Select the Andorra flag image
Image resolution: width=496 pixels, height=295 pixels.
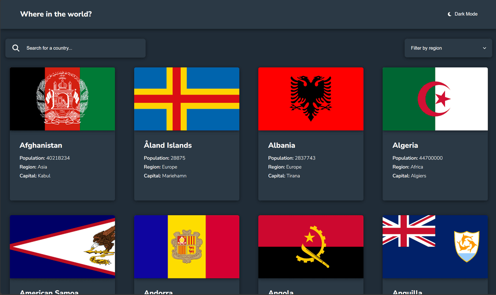coord(186,247)
